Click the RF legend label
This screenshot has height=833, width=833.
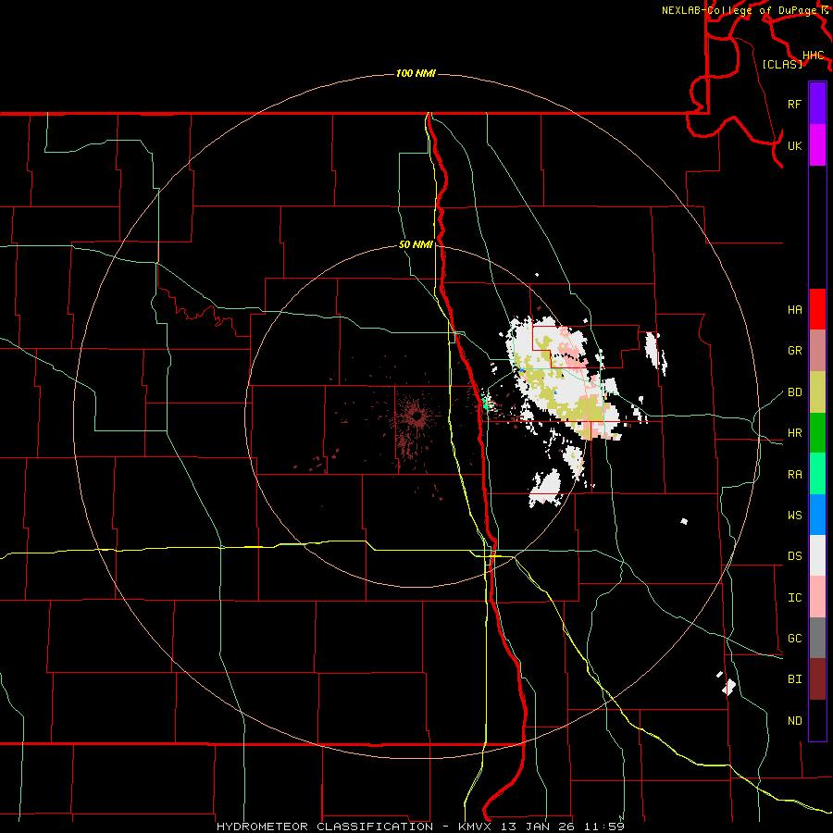point(794,104)
